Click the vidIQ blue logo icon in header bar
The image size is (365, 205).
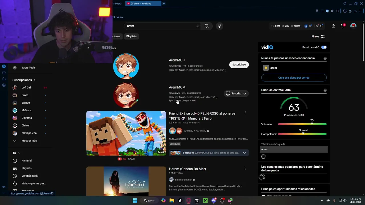[x=306, y=26]
